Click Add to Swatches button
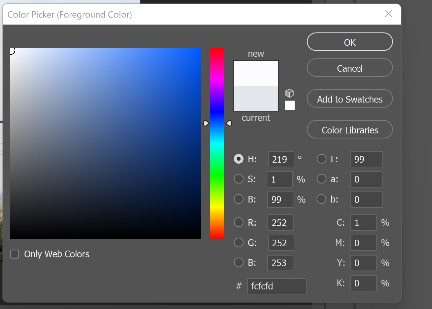The image size is (432, 309). [x=350, y=99]
